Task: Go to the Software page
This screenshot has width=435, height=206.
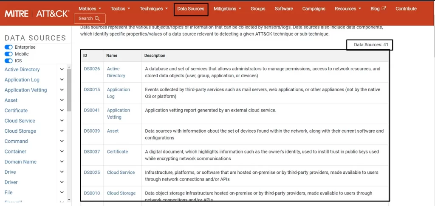Action: point(284,8)
